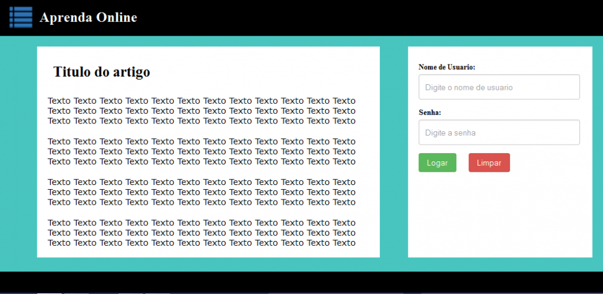Click the Nome de Usuario label

[x=447, y=67]
